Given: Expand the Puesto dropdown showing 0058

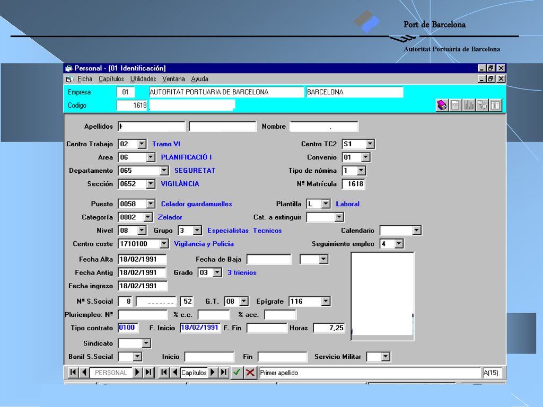Looking at the screenshot, I should coord(150,204).
